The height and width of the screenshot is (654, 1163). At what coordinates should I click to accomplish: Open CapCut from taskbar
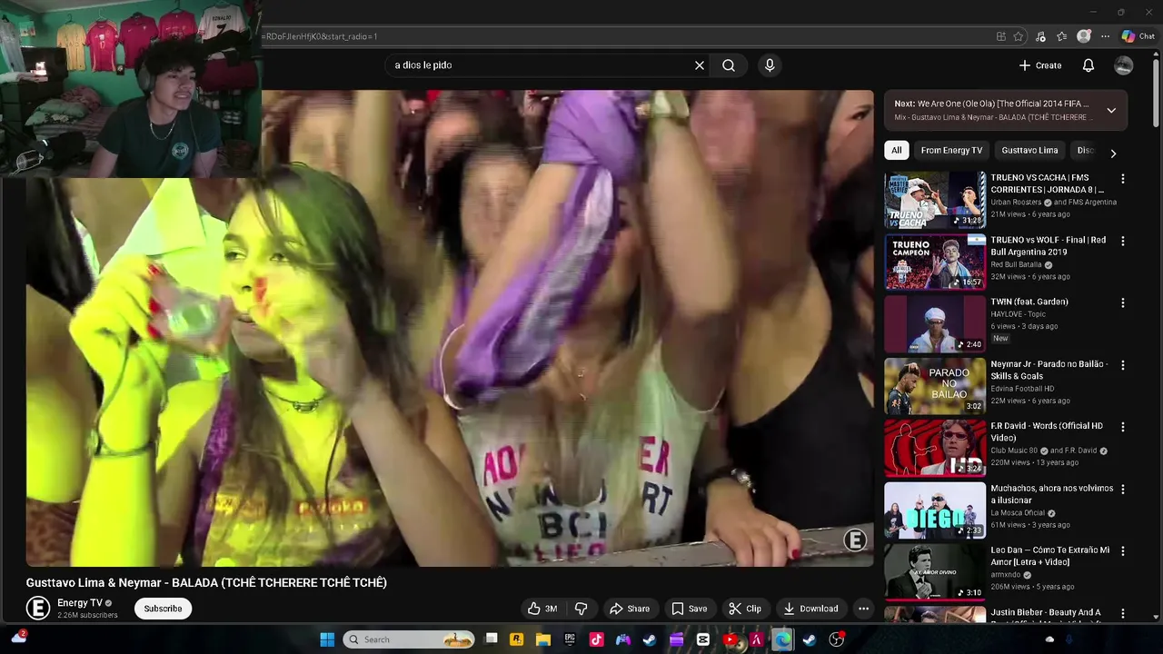point(703,639)
